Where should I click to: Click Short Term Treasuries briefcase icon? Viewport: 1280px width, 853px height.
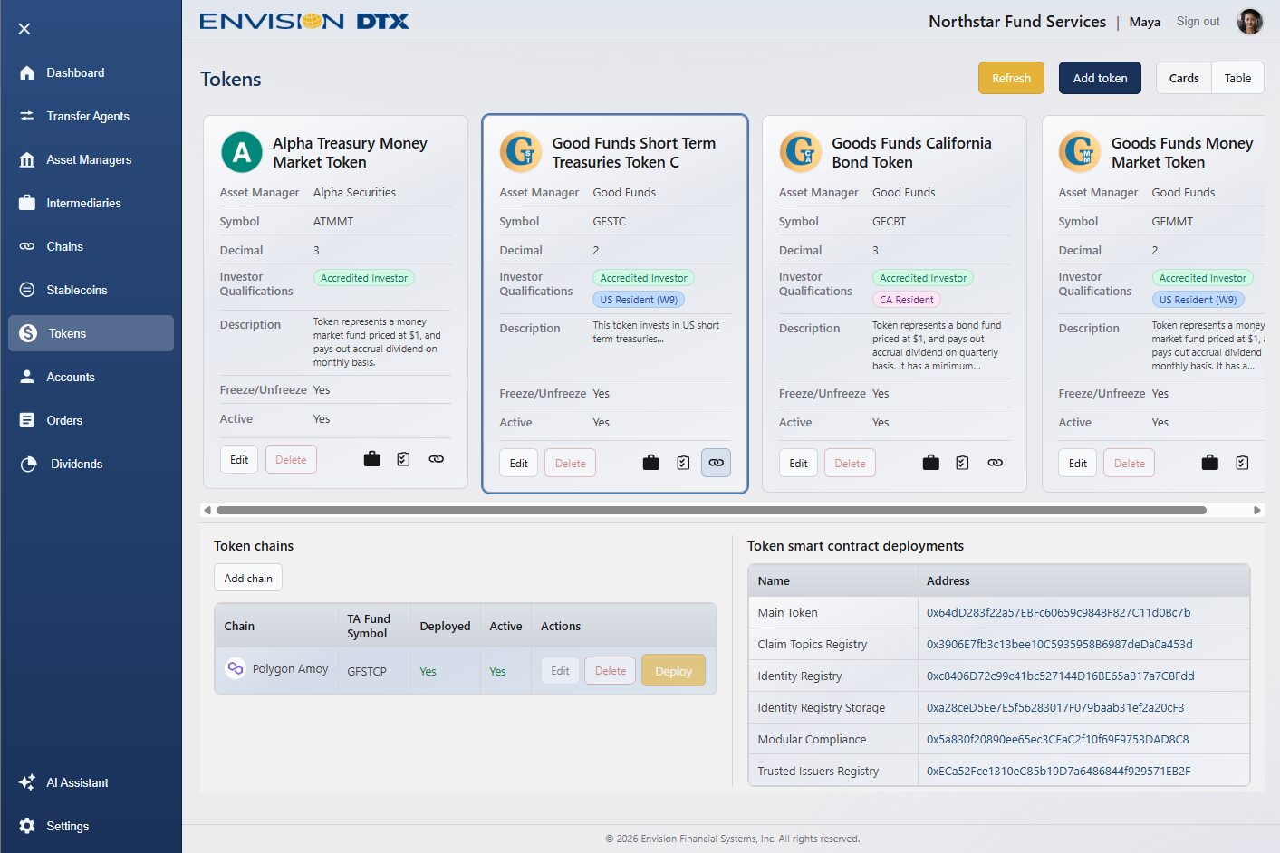(x=651, y=463)
